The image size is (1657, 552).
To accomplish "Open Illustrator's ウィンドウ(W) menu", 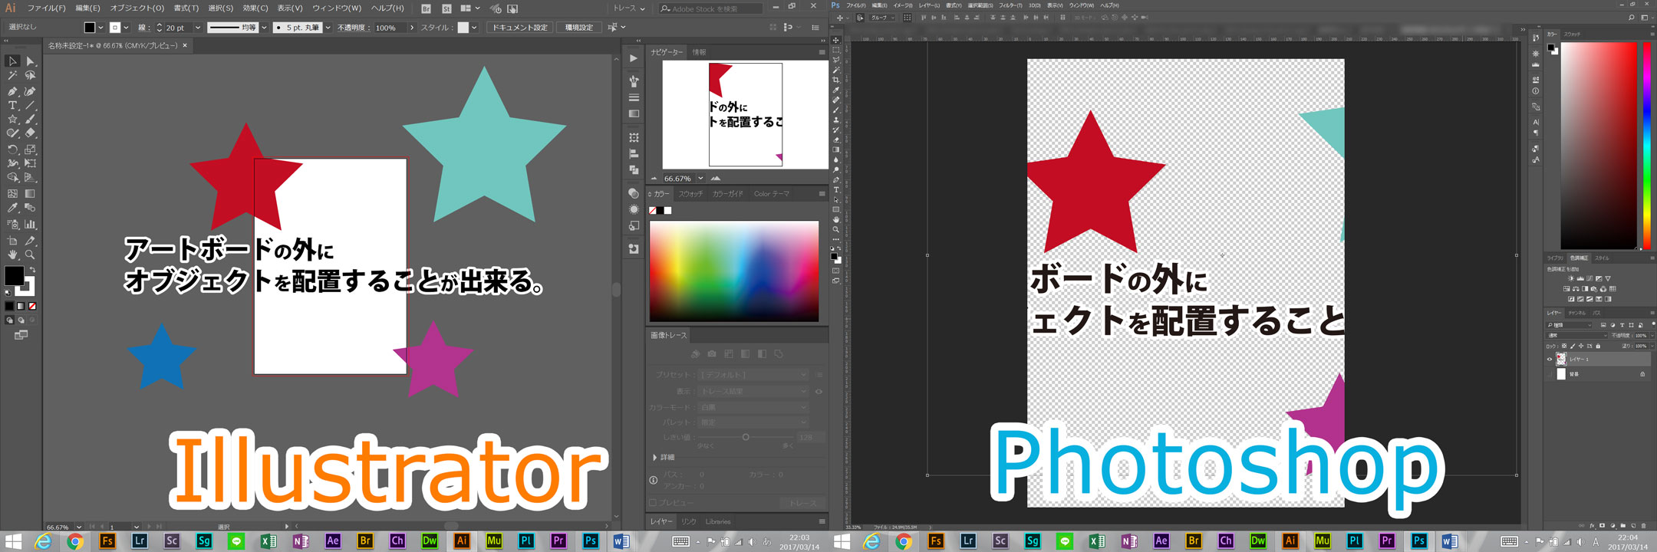I will 337,8.
